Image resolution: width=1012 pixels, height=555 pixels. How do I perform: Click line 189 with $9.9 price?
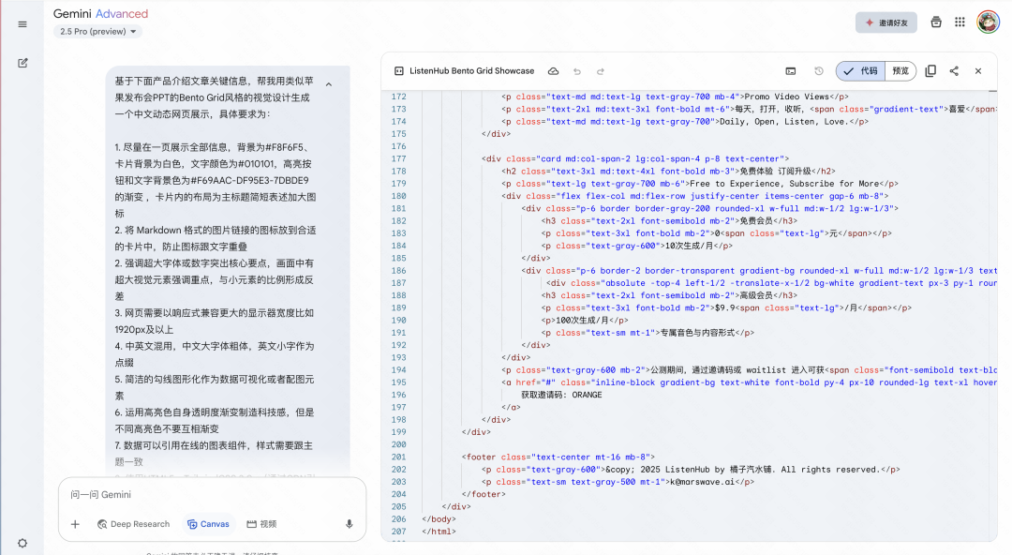pos(727,308)
